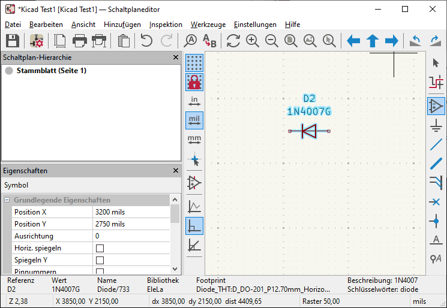Open the Print schematic icon

coord(80,41)
